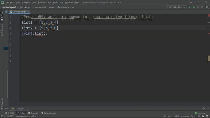Place cursor on line 1 comment

[x=87, y=17]
